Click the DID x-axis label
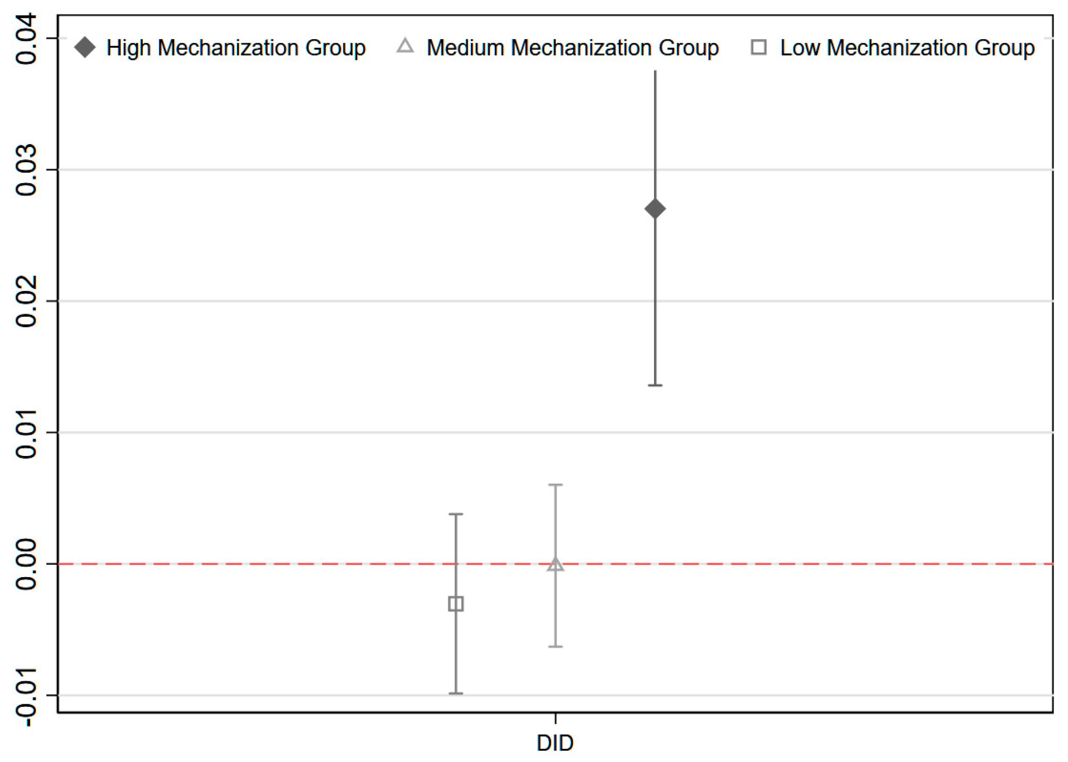The image size is (1068, 762). click(x=555, y=743)
